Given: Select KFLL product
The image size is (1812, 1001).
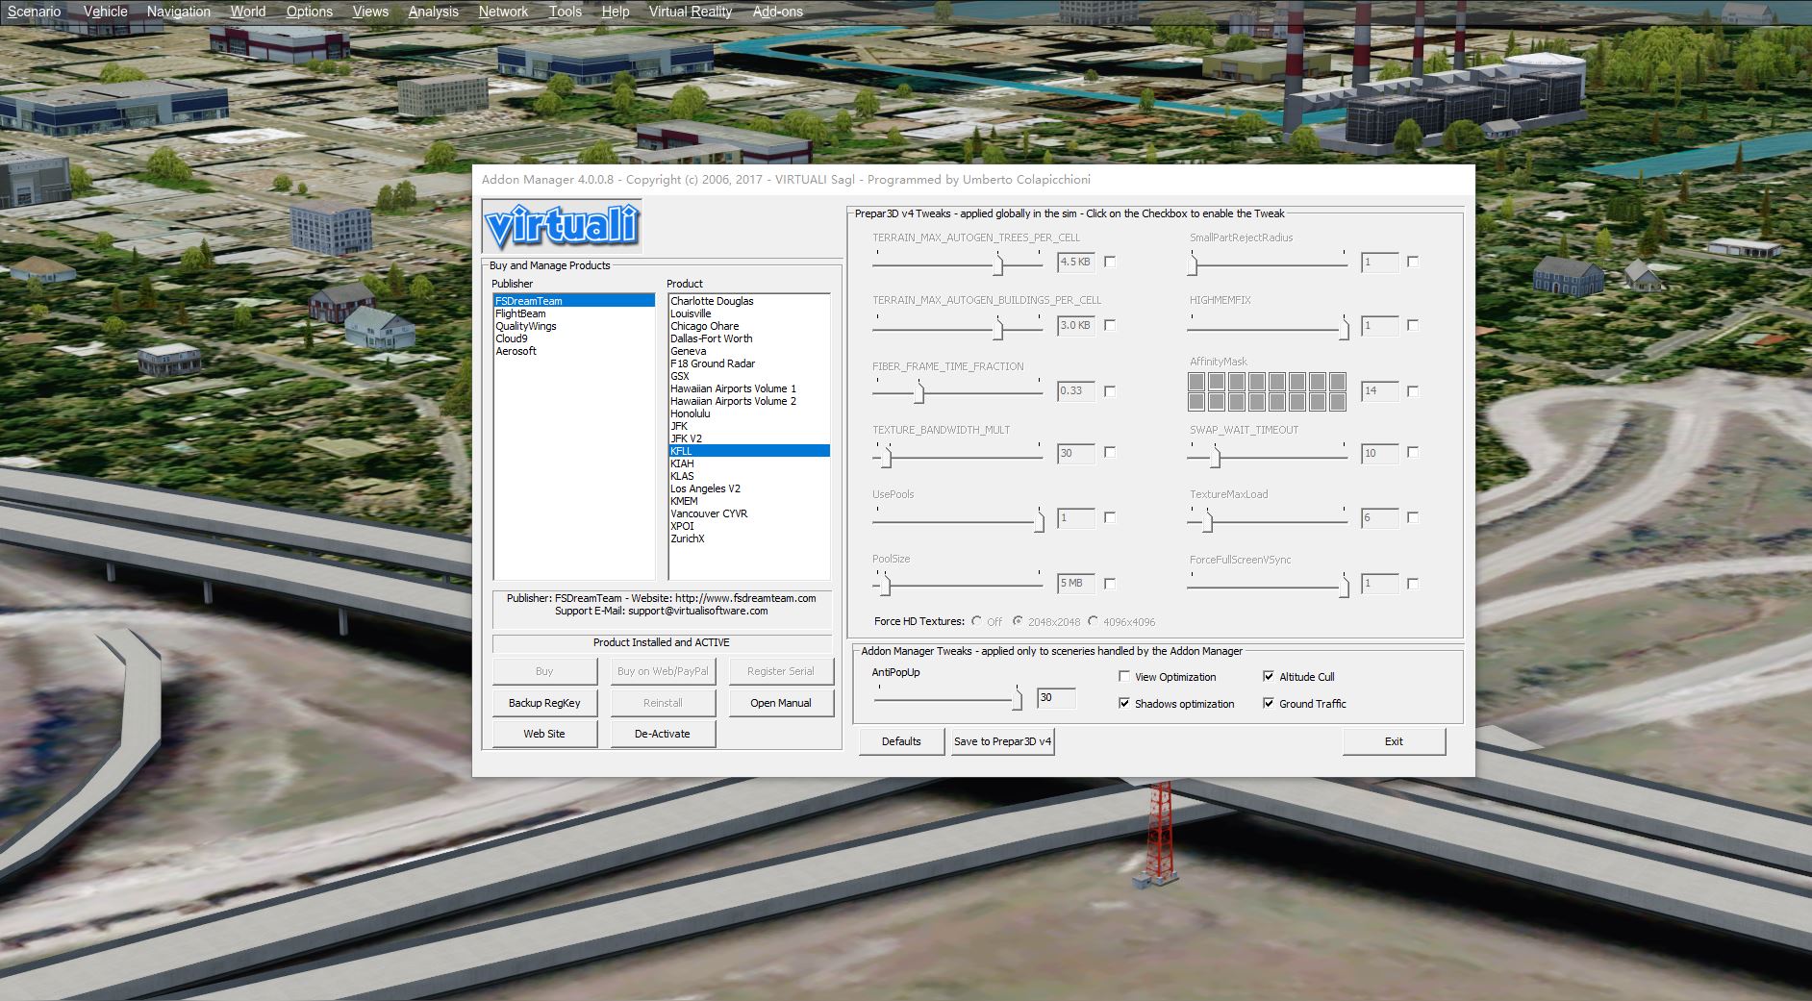Looking at the screenshot, I should [x=749, y=451].
